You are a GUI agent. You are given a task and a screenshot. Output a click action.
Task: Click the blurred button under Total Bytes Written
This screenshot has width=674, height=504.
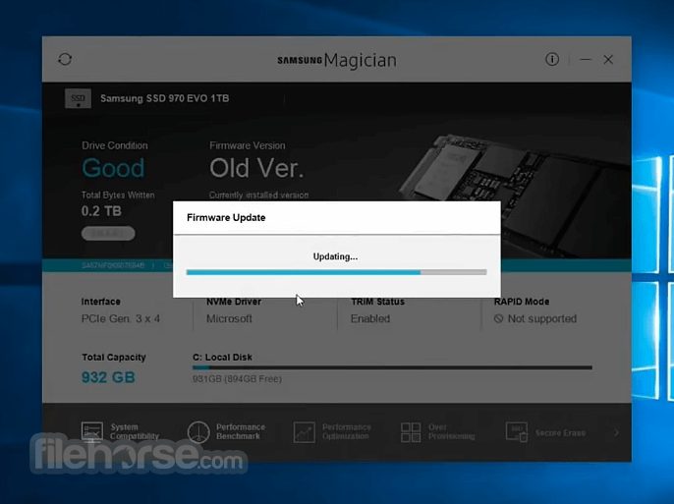[x=108, y=233]
